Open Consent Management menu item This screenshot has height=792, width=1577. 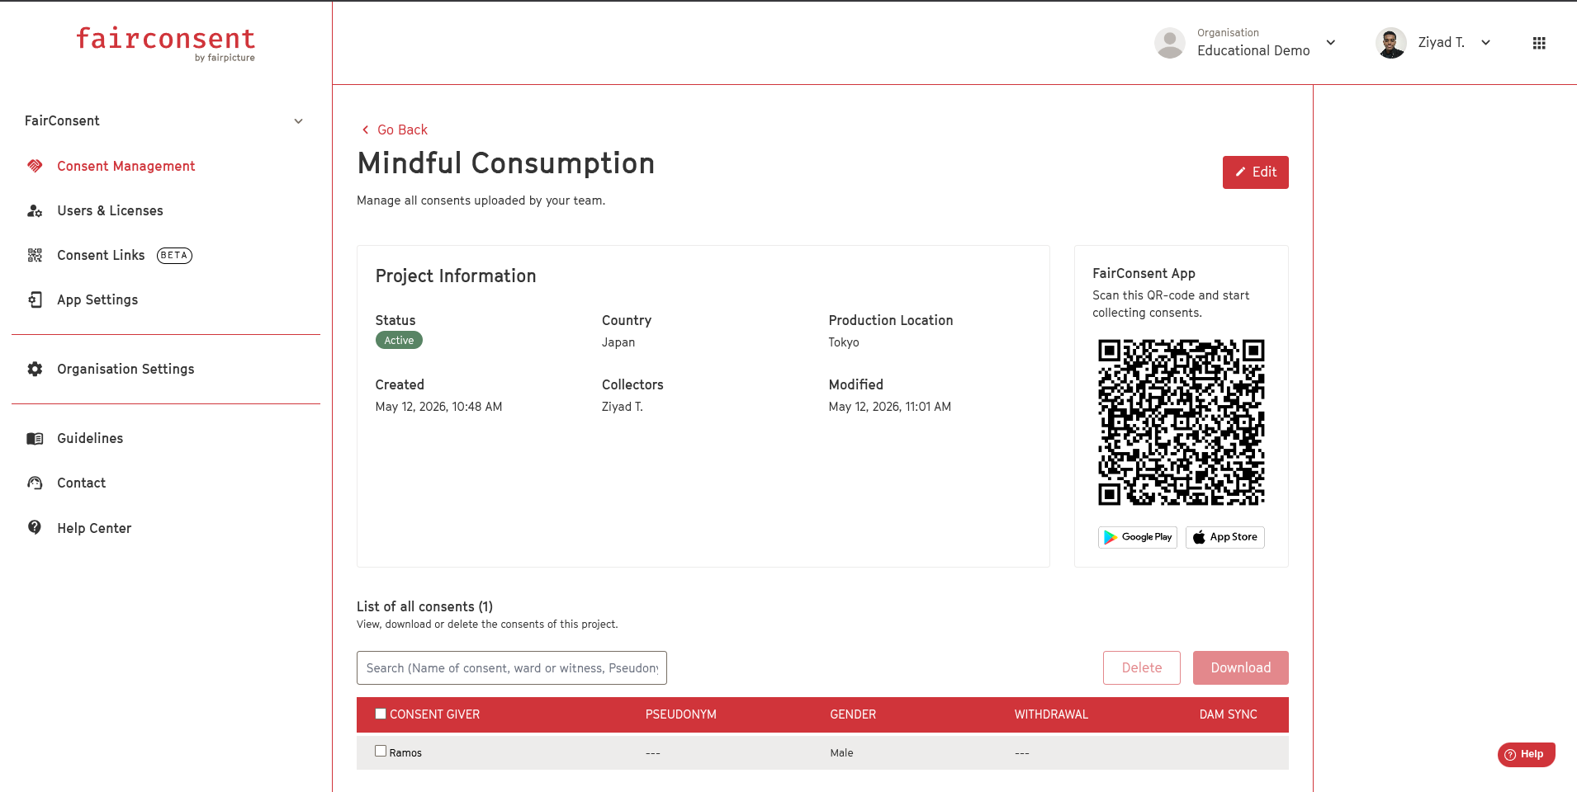(126, 166)
